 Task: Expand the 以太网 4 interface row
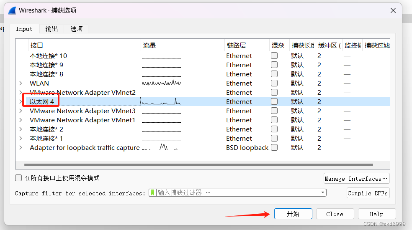point(21,101)
